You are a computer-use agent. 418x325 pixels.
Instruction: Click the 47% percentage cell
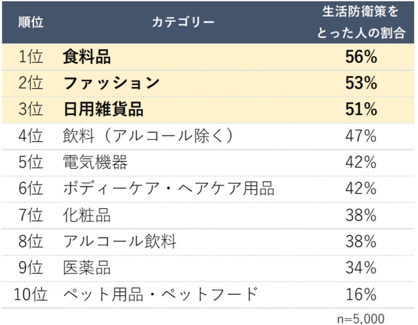click(x=361, y=137)
